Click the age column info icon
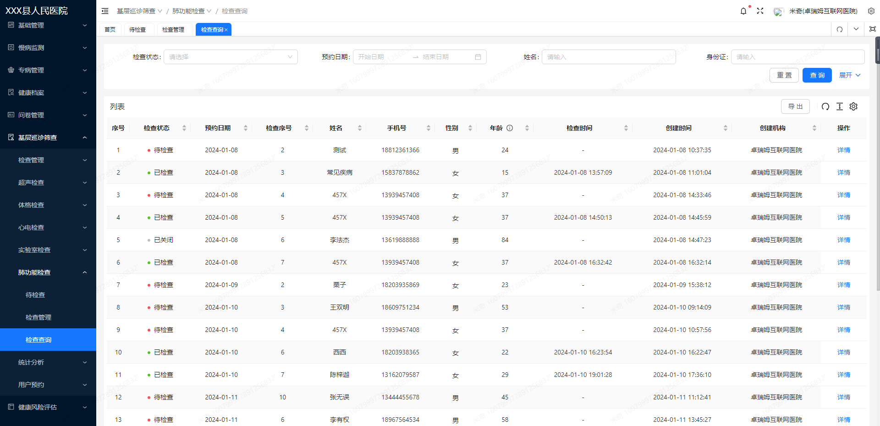880x426 pixels. click(510, 128)
